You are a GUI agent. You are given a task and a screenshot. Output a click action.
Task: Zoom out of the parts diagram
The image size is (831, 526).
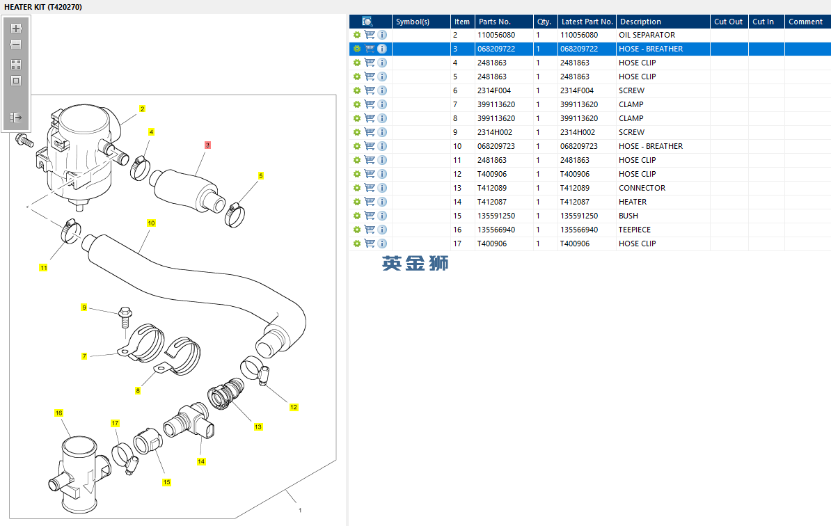coord(16,45)
